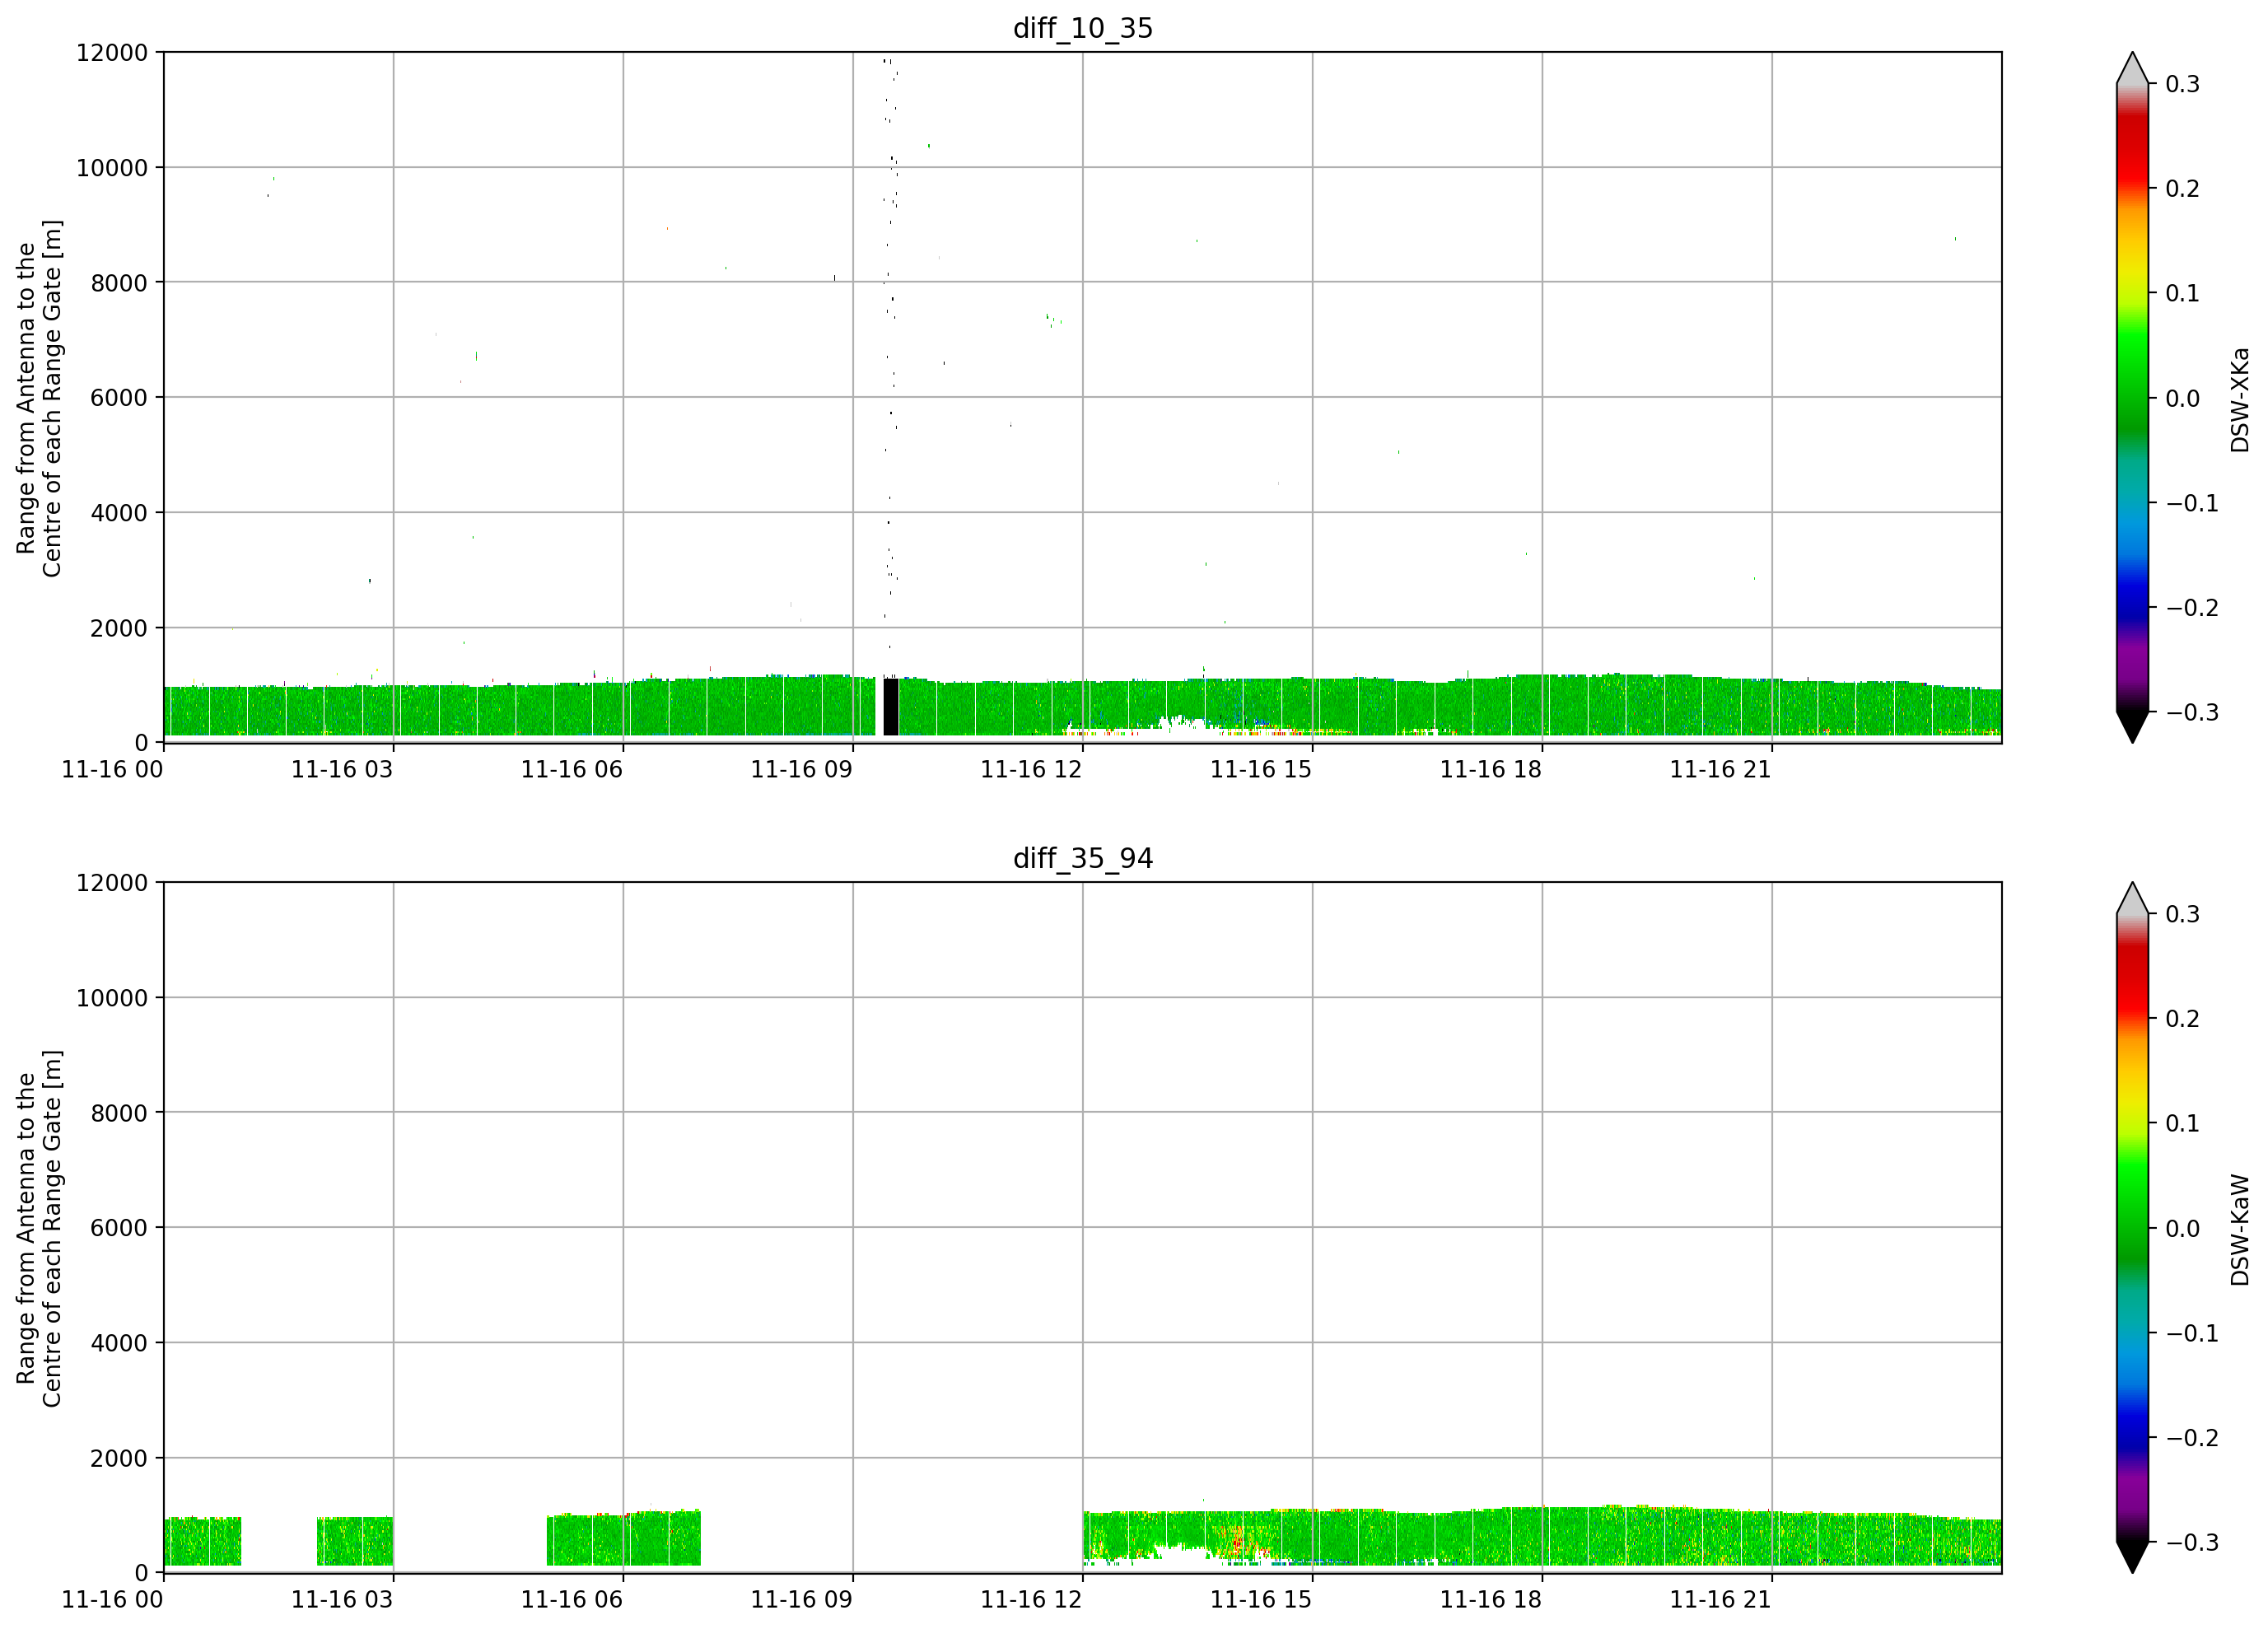
Task: Click the diff_35_94 plot title
Action: [1083, 858]
